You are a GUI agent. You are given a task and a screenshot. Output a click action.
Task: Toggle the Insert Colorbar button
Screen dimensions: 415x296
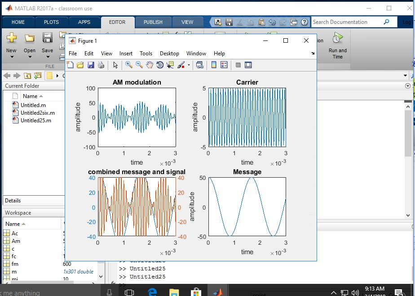pos(214,65)
